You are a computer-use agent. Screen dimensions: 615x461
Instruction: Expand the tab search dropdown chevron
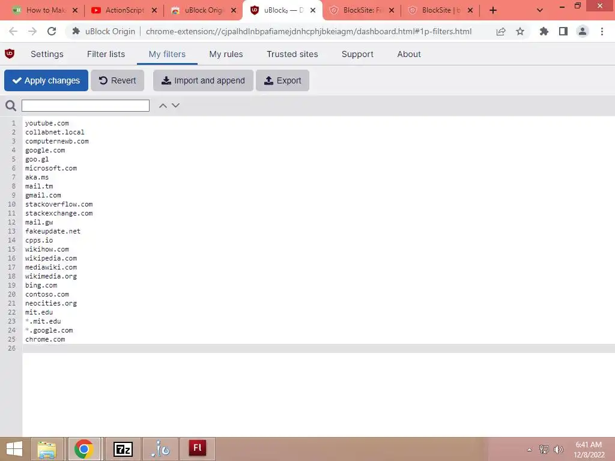click(x=540, y=11)
